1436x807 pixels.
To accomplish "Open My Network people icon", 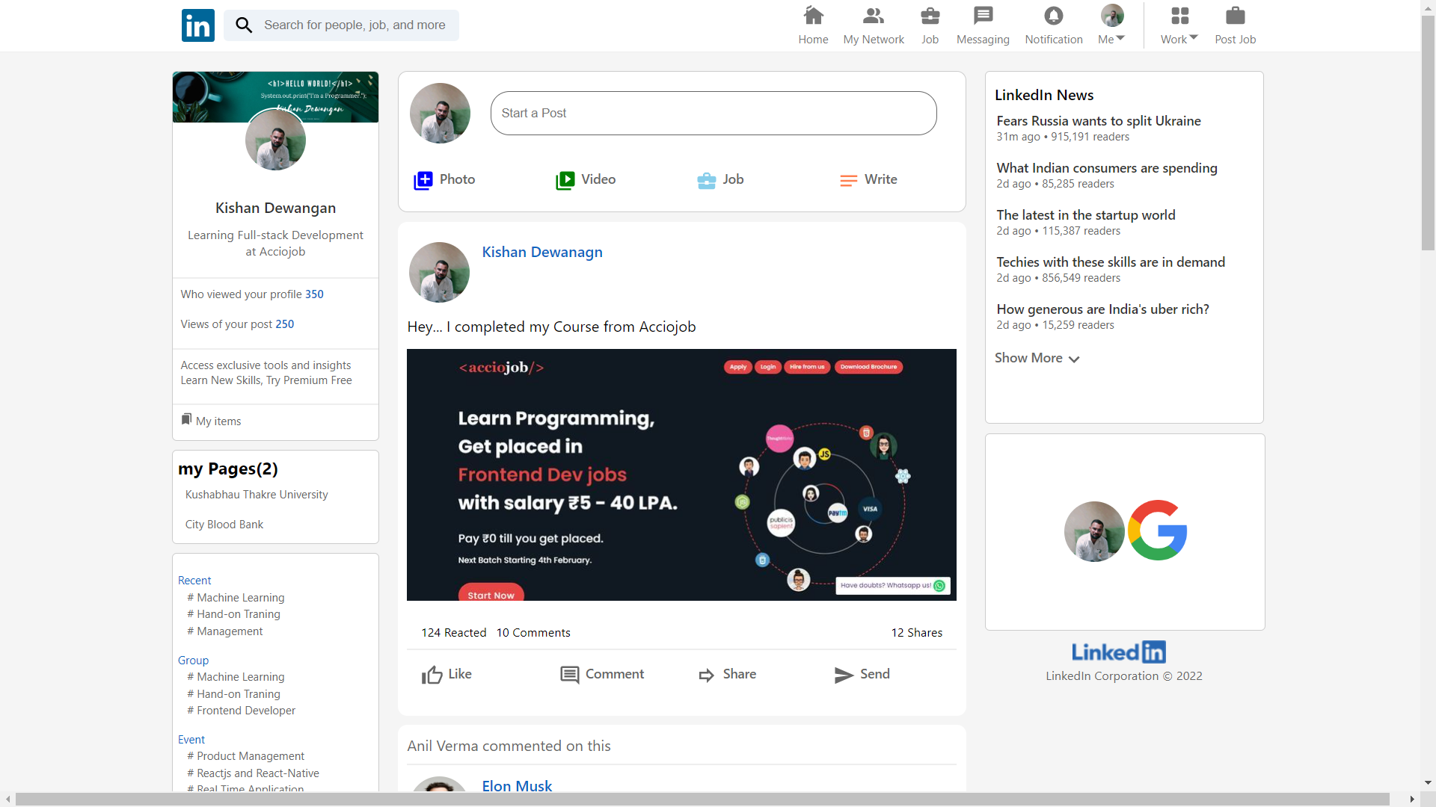I will coord(873,16).
